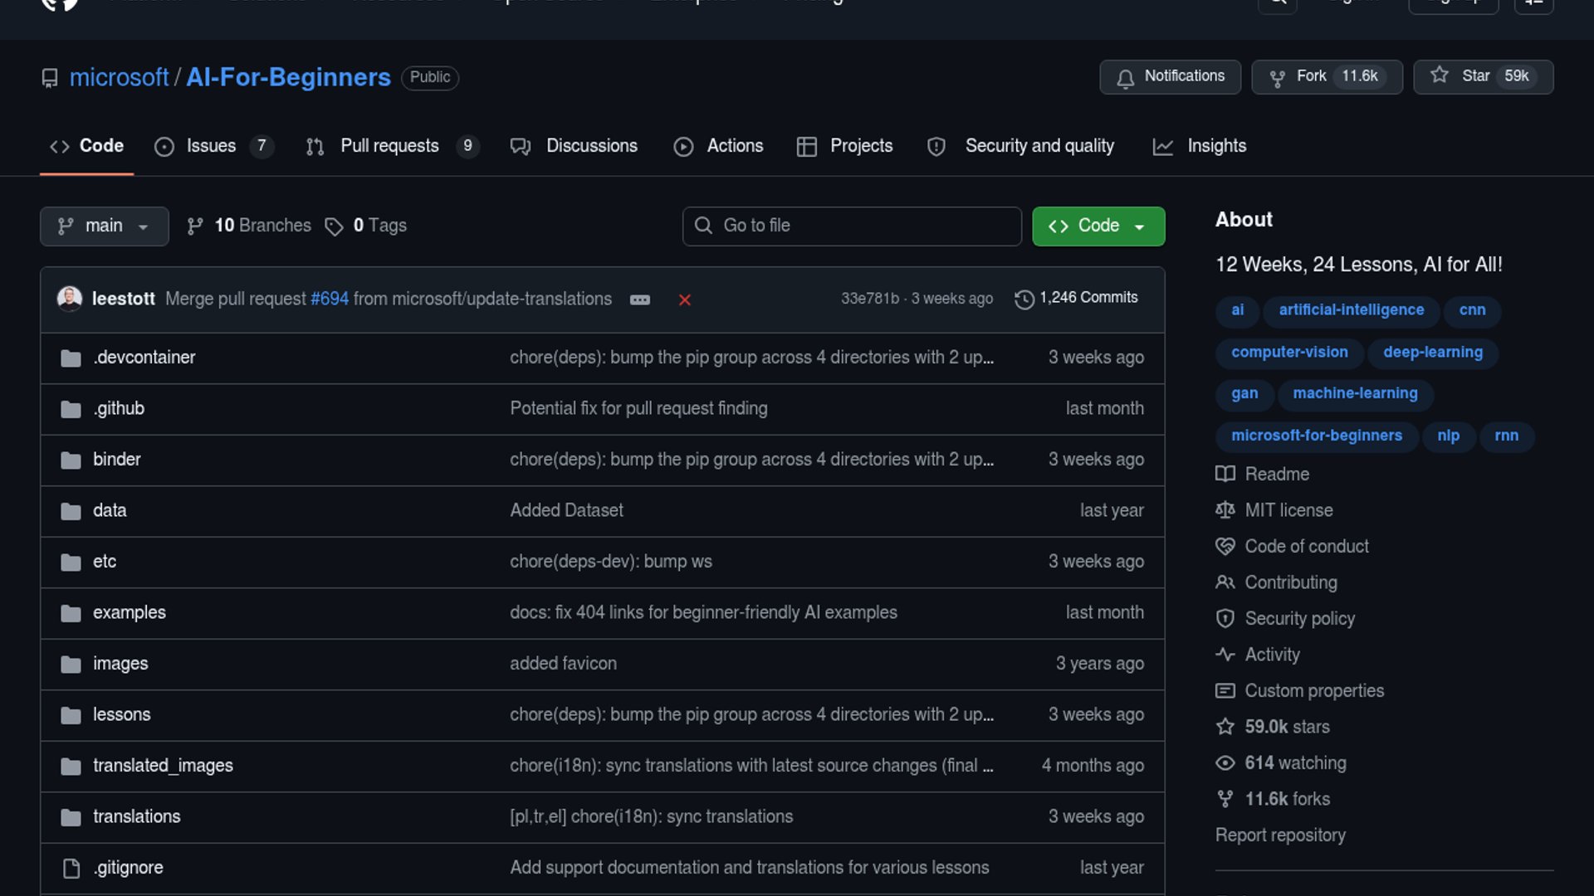
Task: Open the etc folder
Action: (x=105, y=562)
